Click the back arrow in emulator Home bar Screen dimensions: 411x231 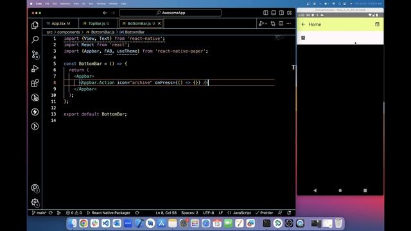[303, 24]
